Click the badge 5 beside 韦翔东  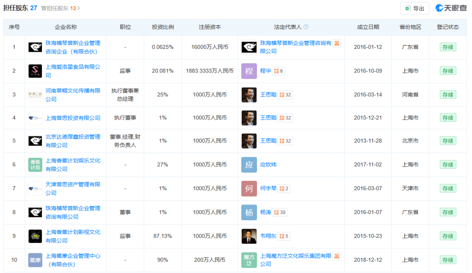tap(284, 236)
